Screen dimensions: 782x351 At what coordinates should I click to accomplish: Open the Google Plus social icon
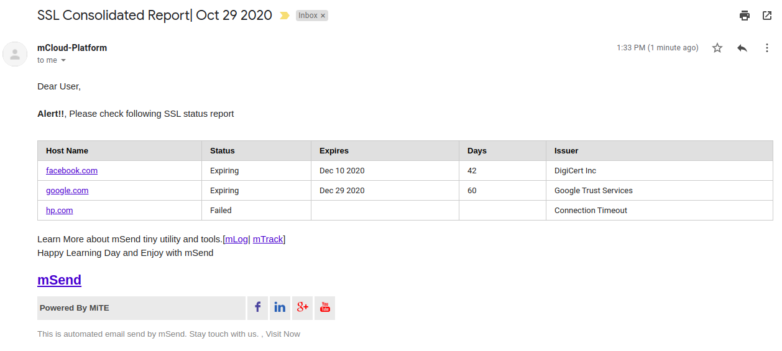click(x=302, y=308)
